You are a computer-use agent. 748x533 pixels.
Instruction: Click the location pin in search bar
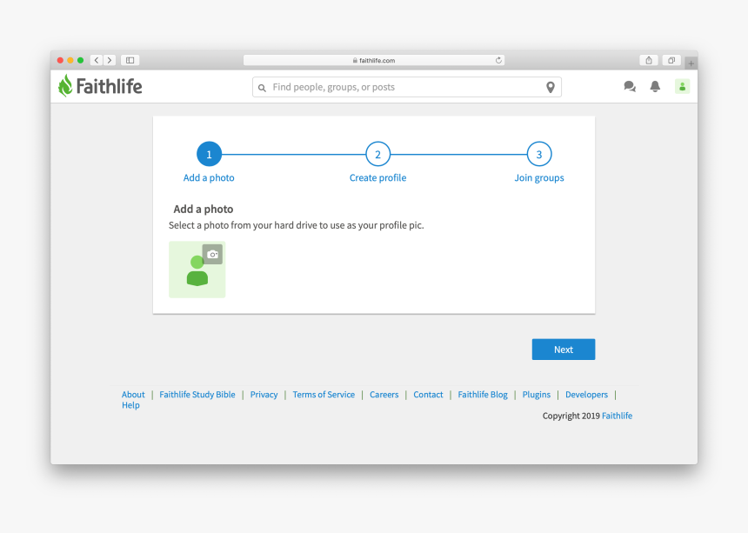550,87
